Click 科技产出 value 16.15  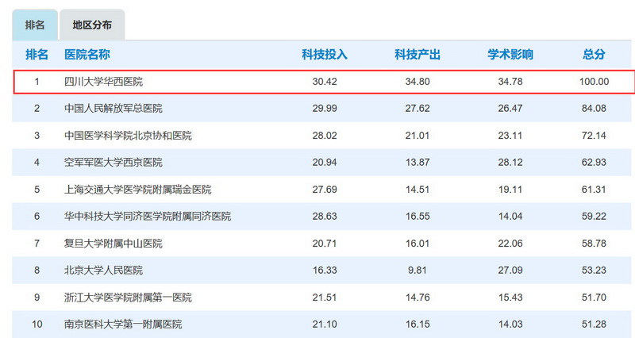418,325
